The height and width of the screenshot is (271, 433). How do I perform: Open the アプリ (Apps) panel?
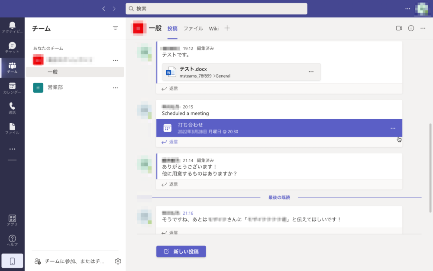coord(12,220)
